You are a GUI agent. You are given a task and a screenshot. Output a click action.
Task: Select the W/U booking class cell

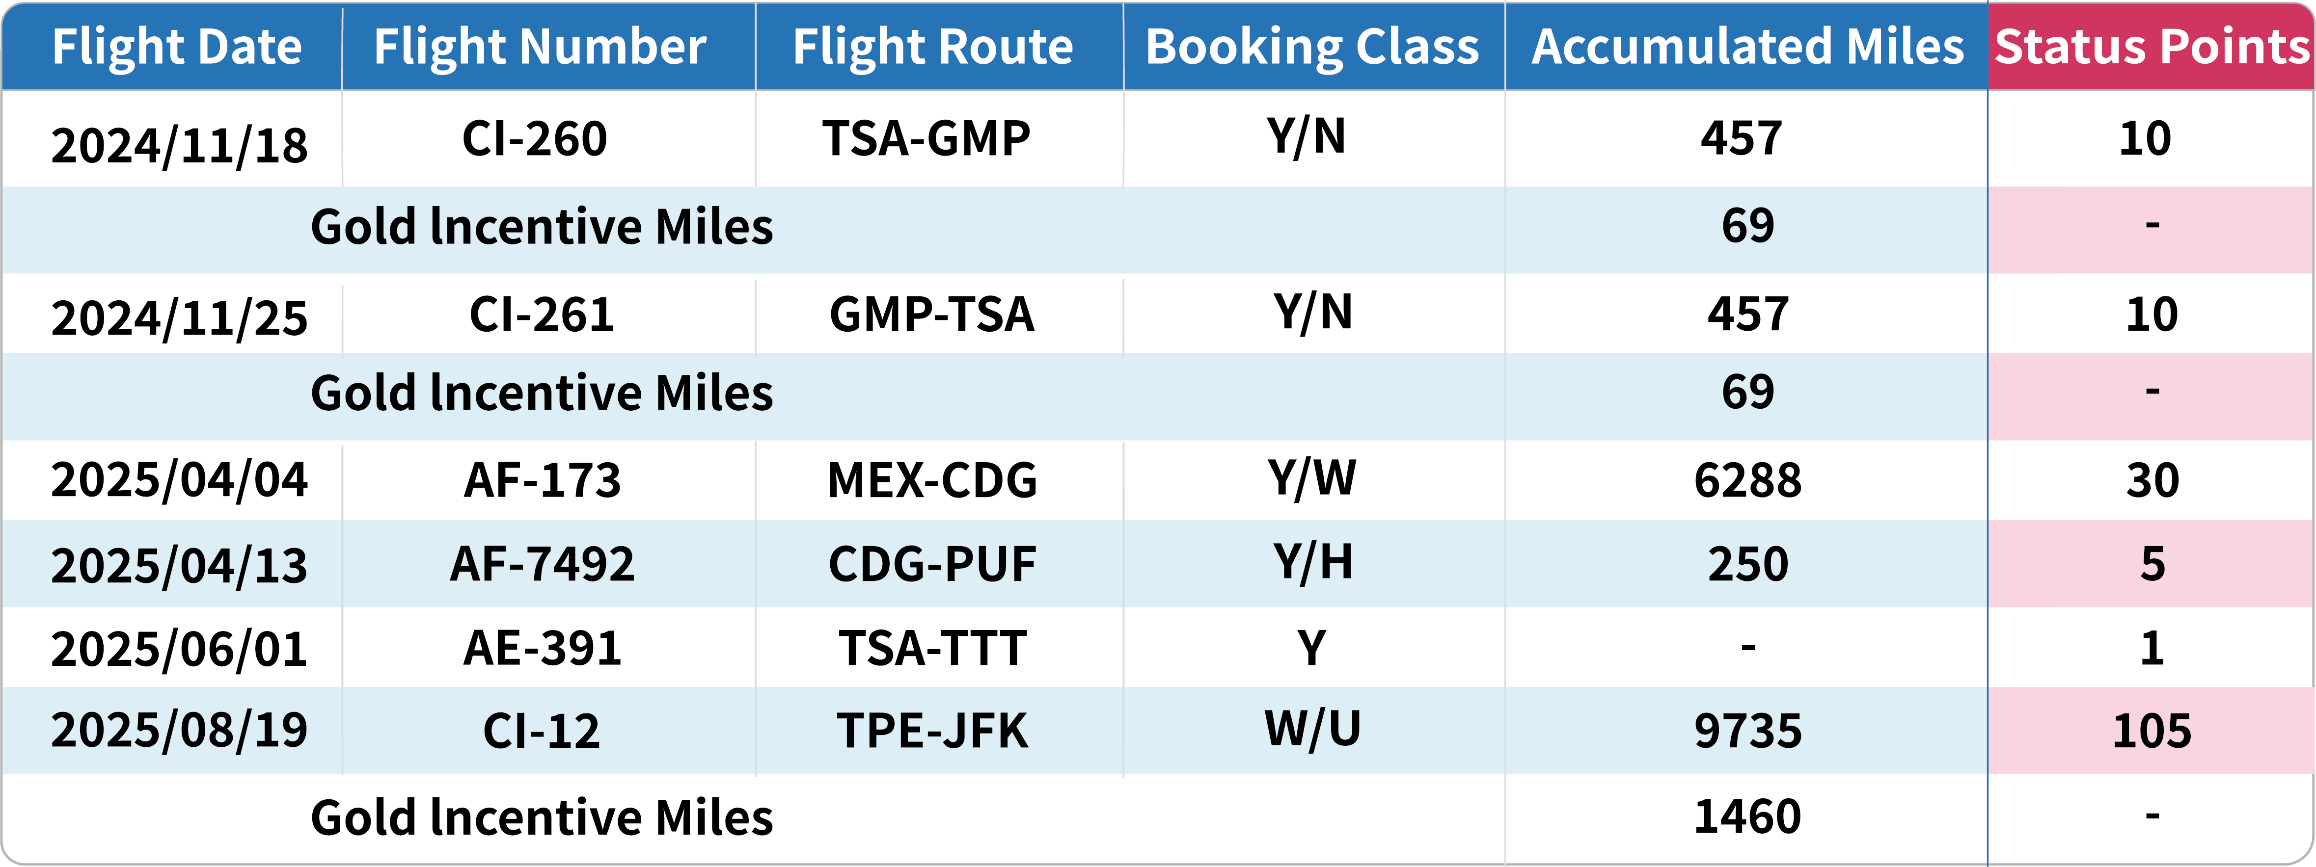click(1312, 729)
